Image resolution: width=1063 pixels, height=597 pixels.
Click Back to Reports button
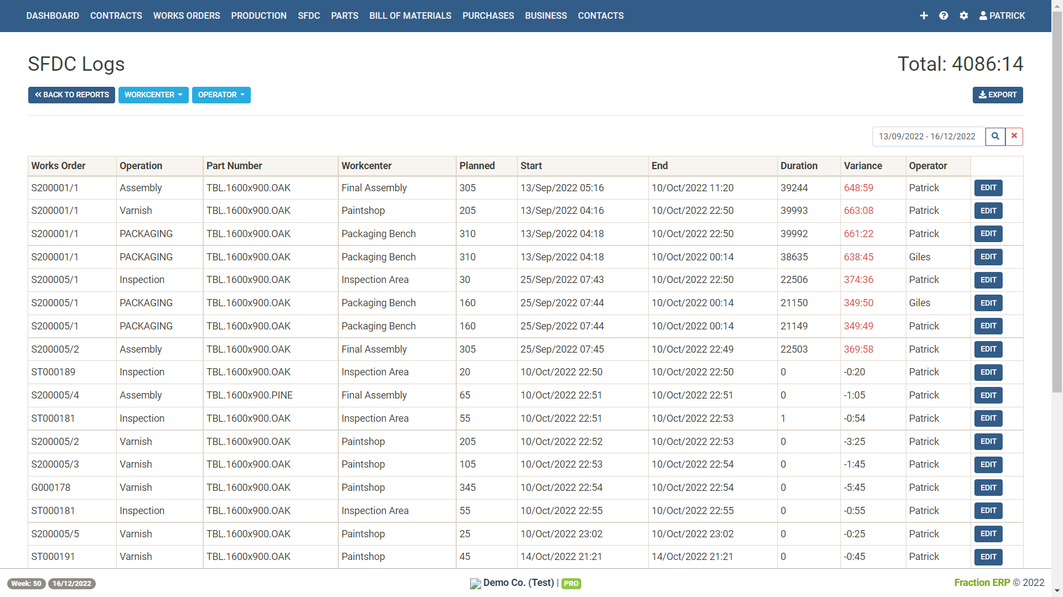pos(71,95)
